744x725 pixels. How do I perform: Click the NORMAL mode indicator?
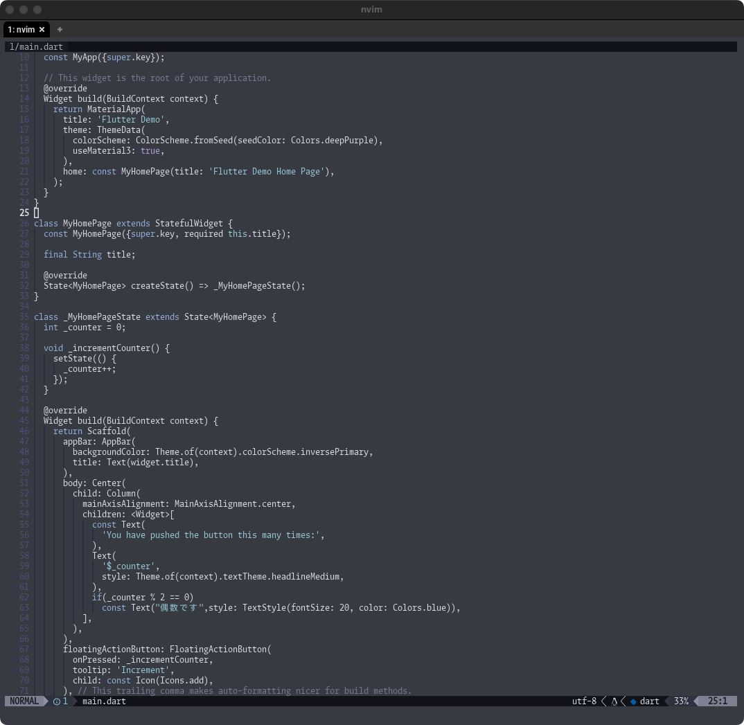click(x=24, y=701)
